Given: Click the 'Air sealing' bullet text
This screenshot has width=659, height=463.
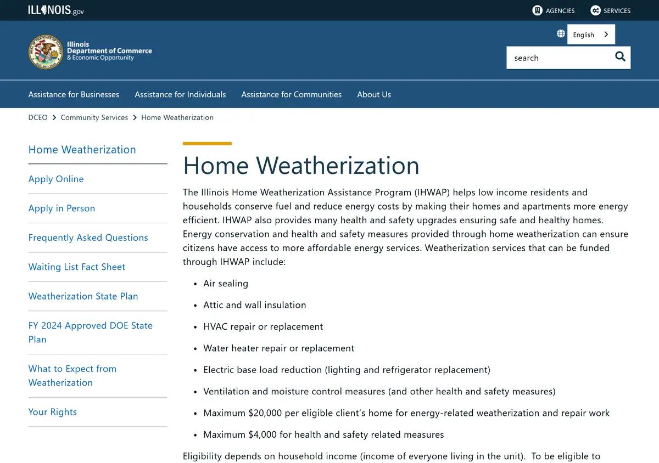Looking at the screenshot, I should (x=226, y=283).
